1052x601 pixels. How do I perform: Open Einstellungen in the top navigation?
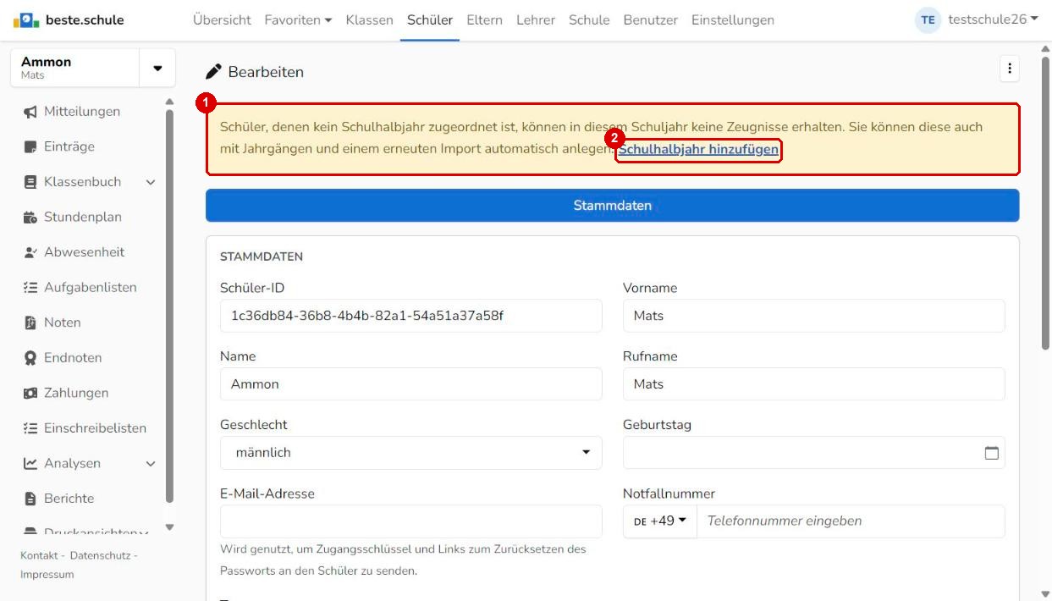click(732, 19)
